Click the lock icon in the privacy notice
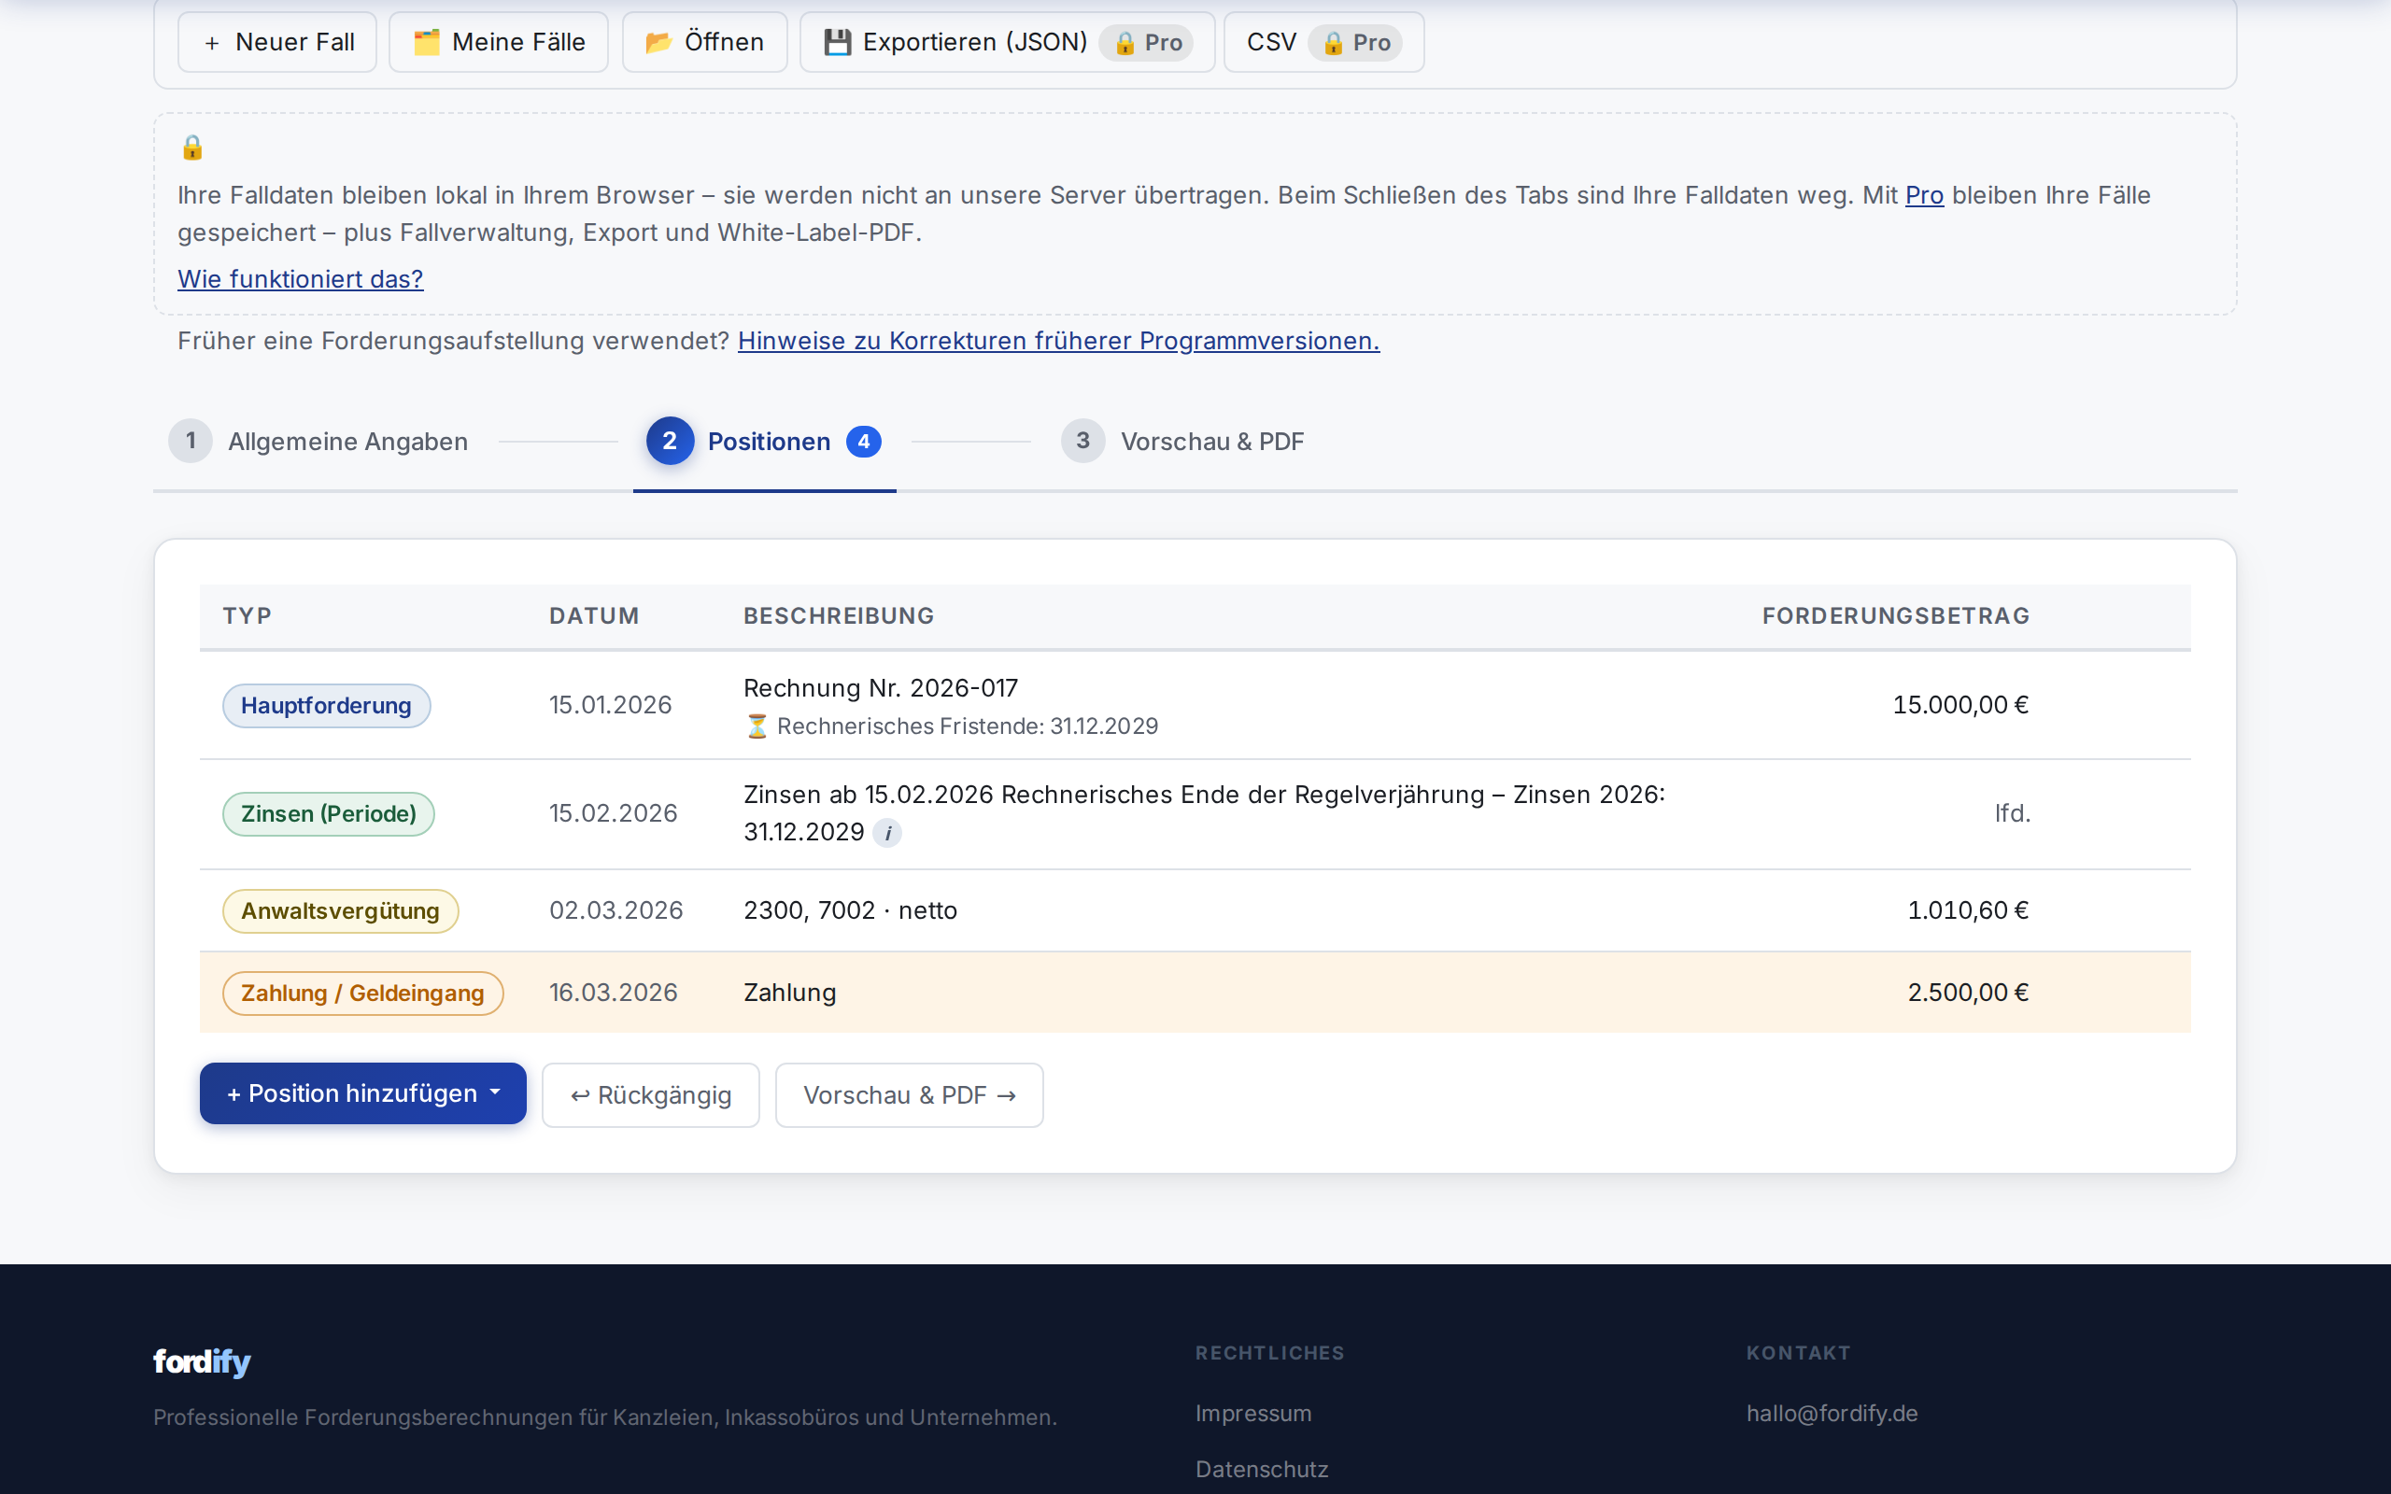The height and width of the screenshot is (1494, 2391). [x=191, y=148]
